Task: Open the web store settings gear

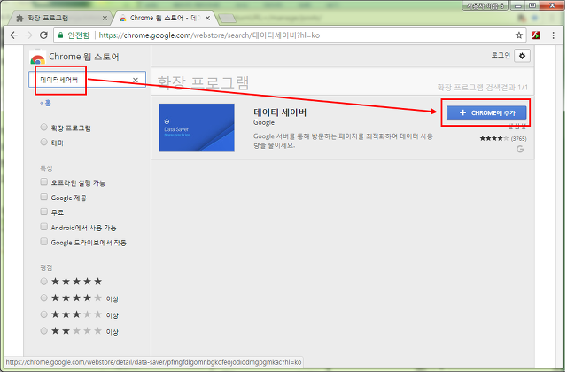Action: 522,56
